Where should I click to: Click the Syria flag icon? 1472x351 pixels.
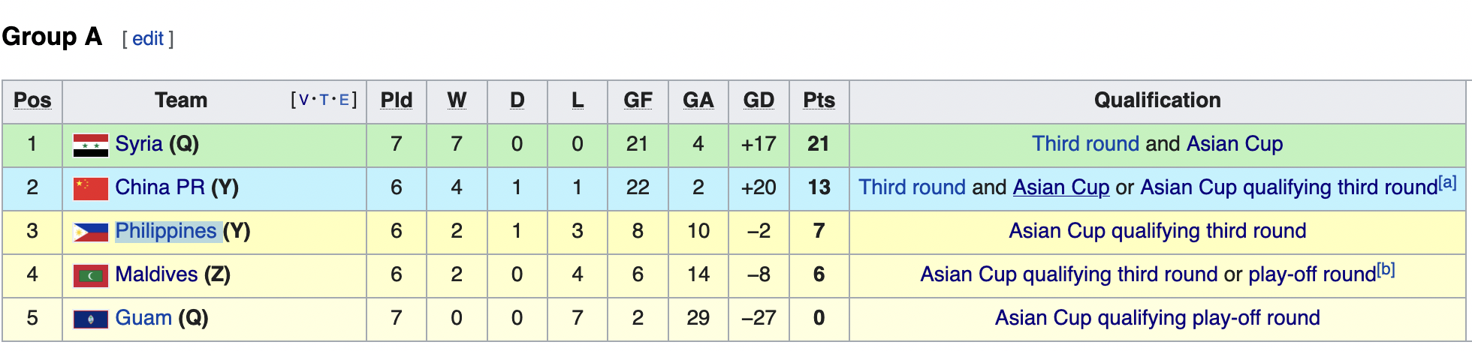pos(90,145)
